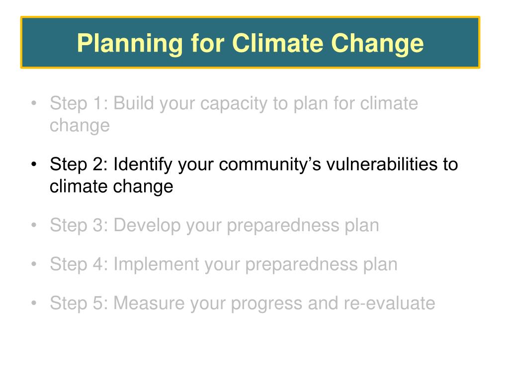Viewport: 509px width, 381px height.
Task: Click the word "community's" in Step 2
Action: (x=270, y=165)
